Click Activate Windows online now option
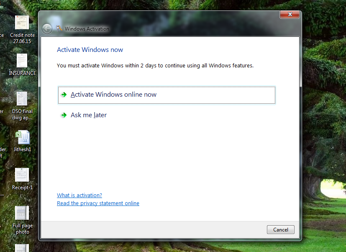 tap(167, 95)
